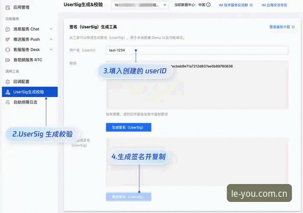
Task: Expand the 客服服务 Desk menu chevron
Action: pyautogui.click(x=51, y=49)
